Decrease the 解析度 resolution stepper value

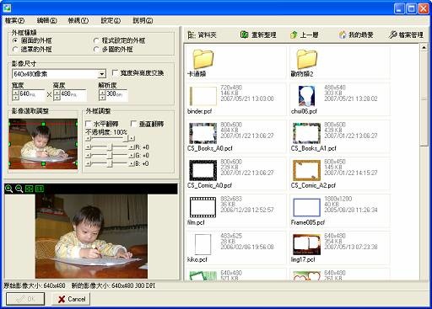(x=103, y=98)
